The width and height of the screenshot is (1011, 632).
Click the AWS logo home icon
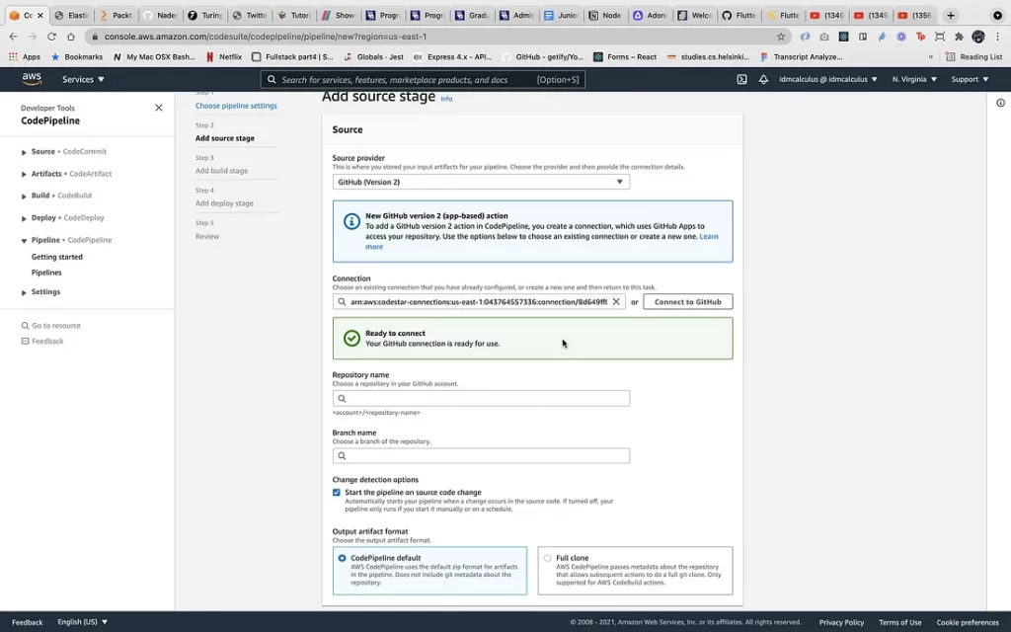pyautogui.click(x=32, y=79)
